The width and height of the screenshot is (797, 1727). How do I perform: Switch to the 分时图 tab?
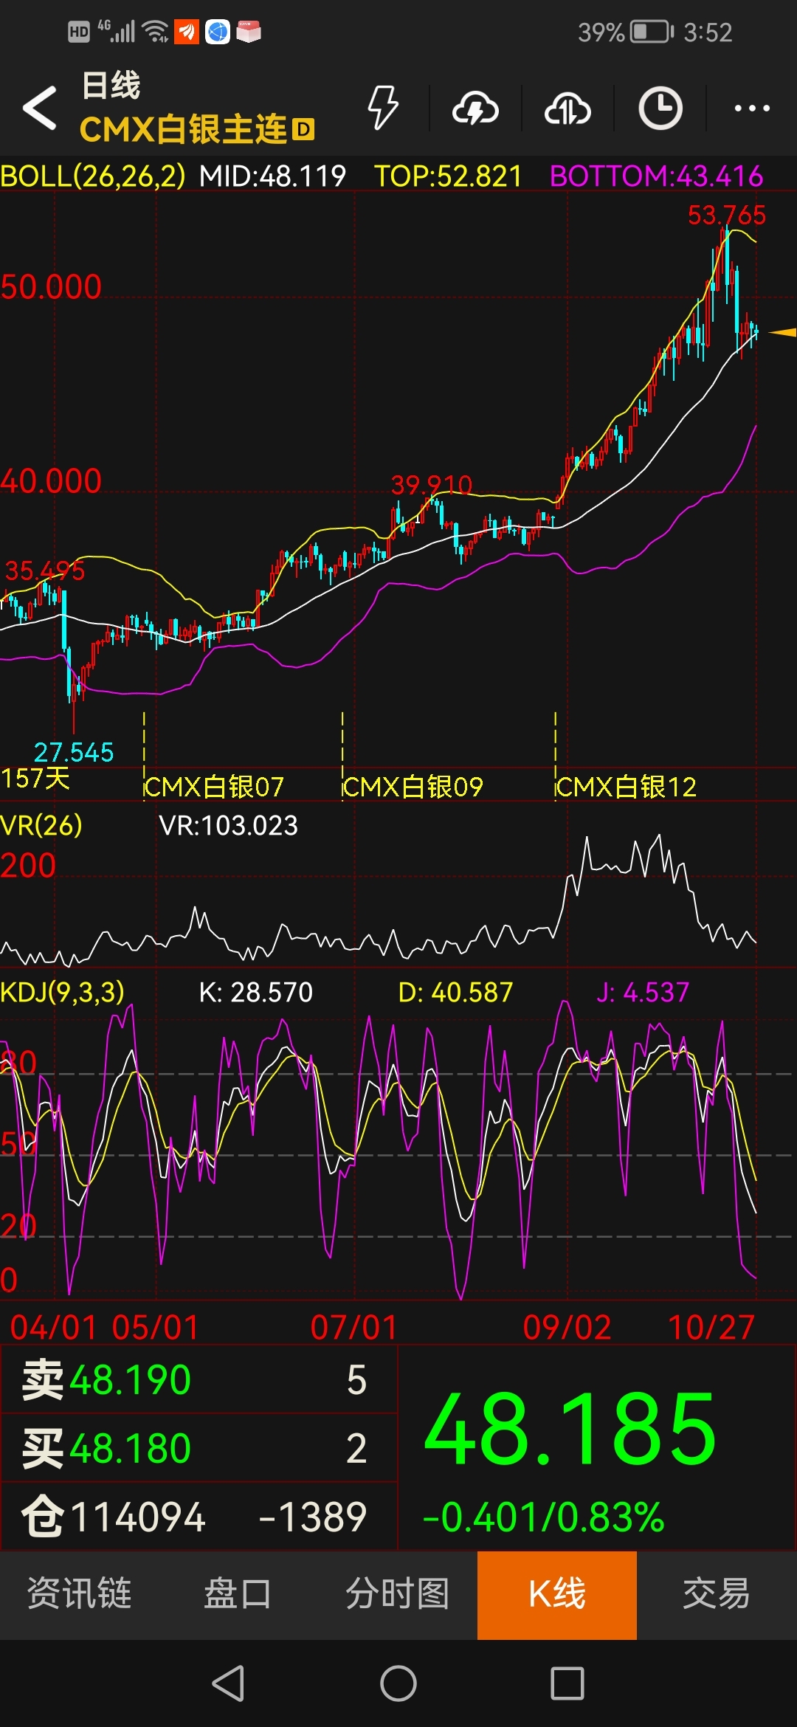click(398, 1593)
